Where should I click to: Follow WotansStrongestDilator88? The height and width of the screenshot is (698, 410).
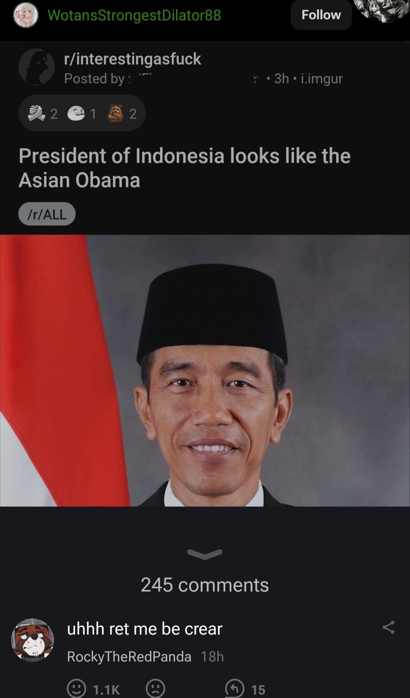point(321,15)
